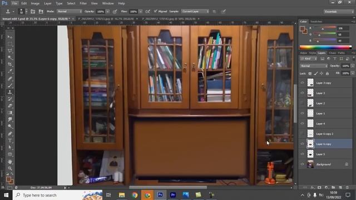Open the Window menu
Screen dimensions: 356x200
[x=108, y=3]
